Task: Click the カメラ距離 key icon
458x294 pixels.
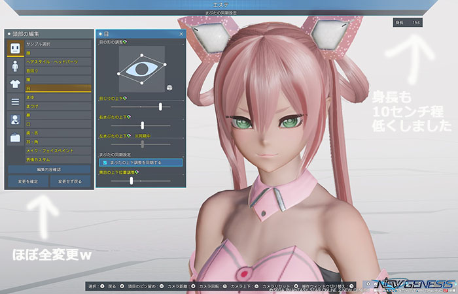Action: pos(193,286)
